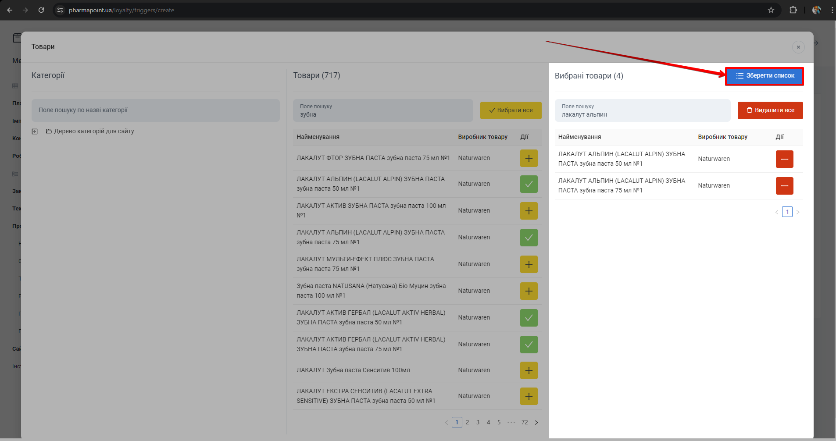Uncheck ЛАКАЛУТ АКТИВ ГЕРБАЛ 75 мл checkmark
Viewport: 836px width, 441px height.
(x=529, y=345)
